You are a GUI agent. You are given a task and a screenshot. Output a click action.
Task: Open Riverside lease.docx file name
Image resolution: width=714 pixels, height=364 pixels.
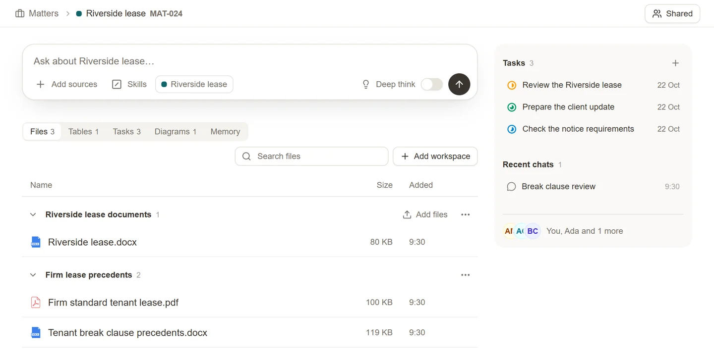(92, 242)
